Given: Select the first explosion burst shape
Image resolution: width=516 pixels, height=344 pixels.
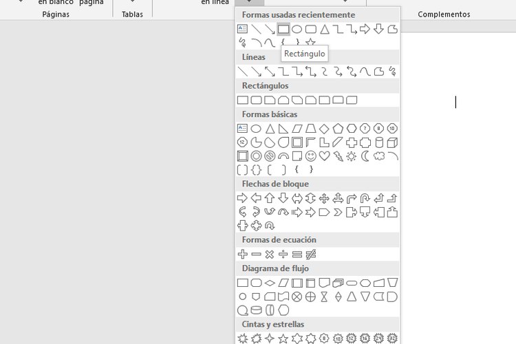Looking at the screenshot, I should point(243,338).
